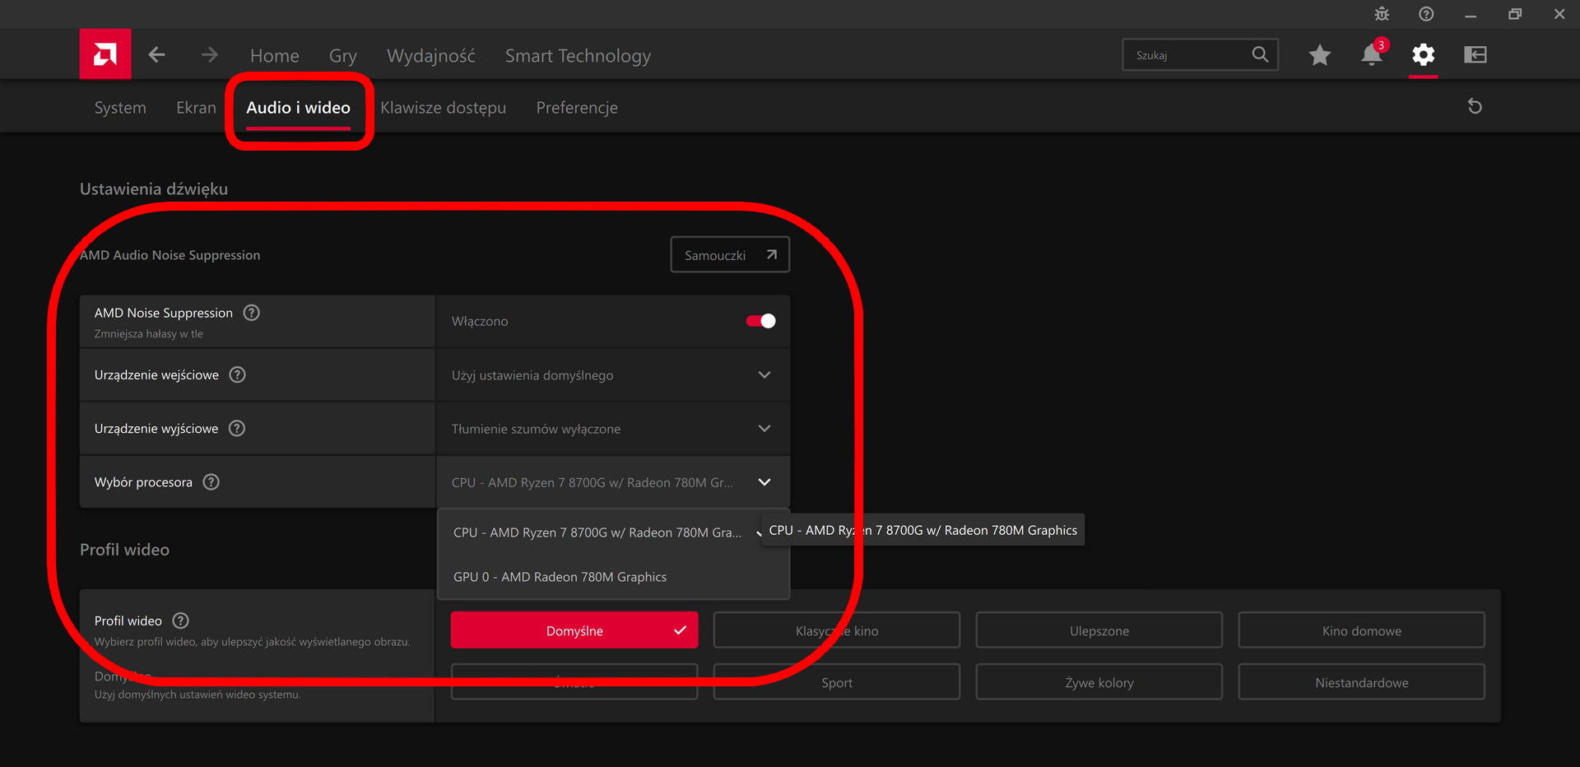Select Klasyczne kino video profile
The width and height of the screenshot is (1580, 767).
837,630
